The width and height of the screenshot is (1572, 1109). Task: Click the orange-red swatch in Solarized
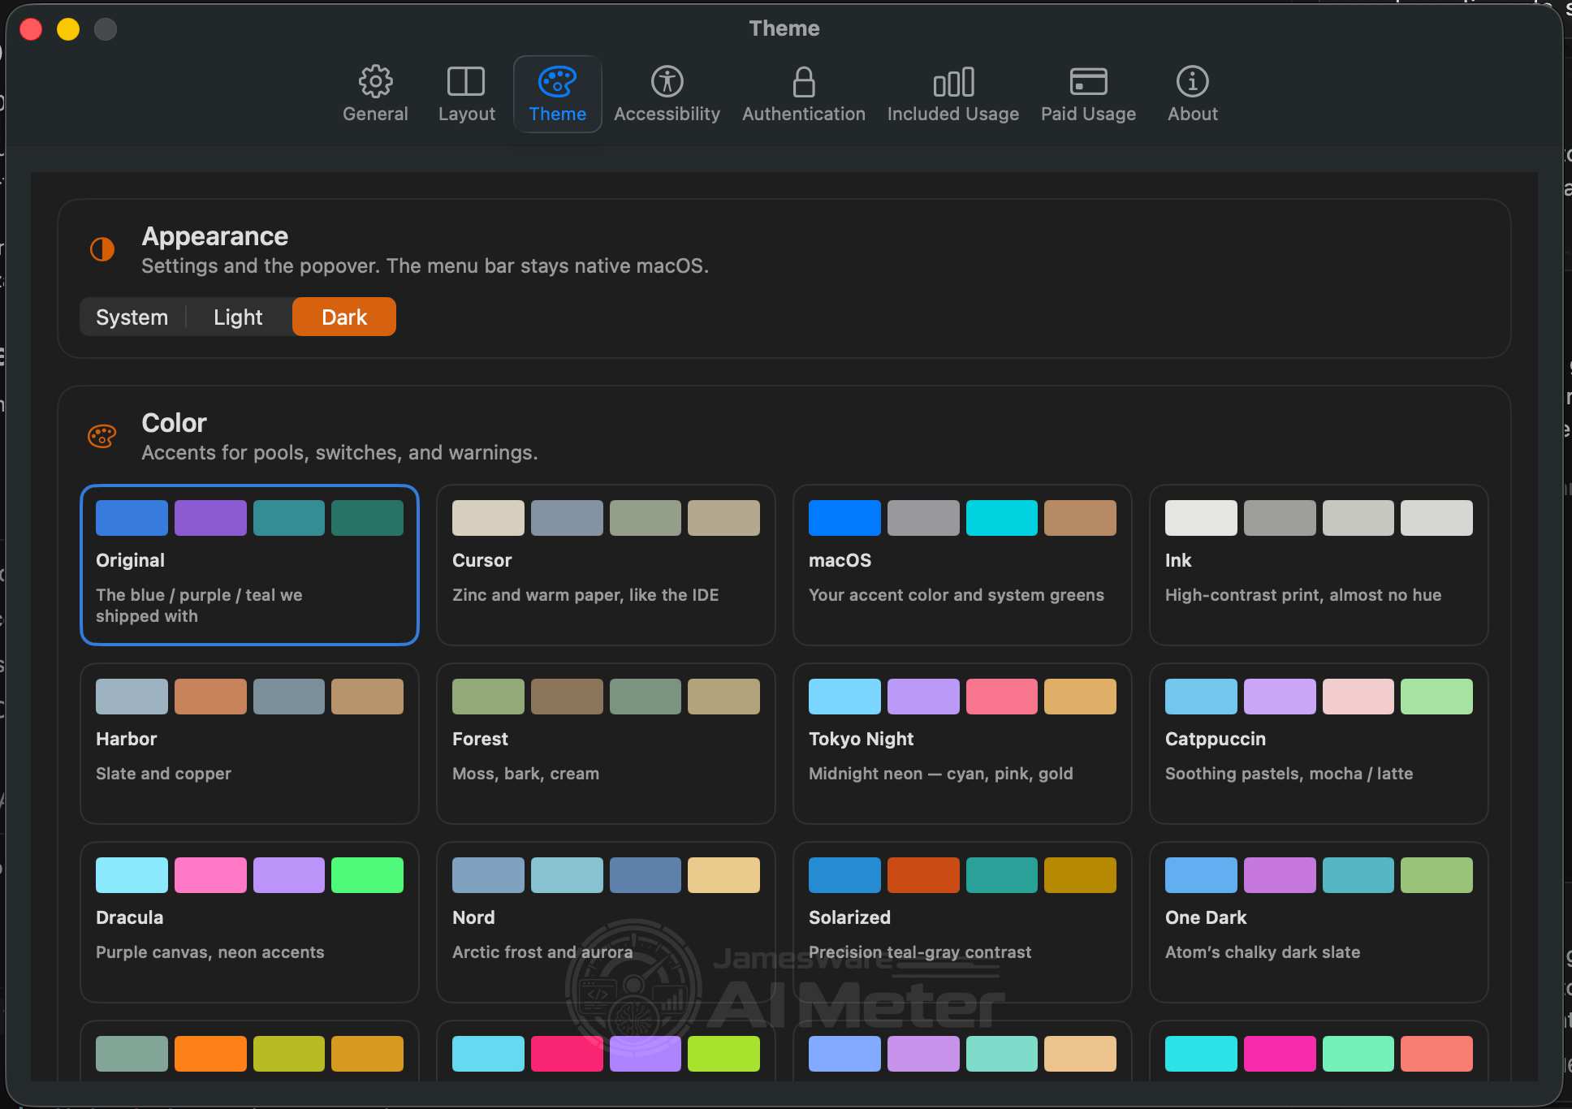coord(923,875)
